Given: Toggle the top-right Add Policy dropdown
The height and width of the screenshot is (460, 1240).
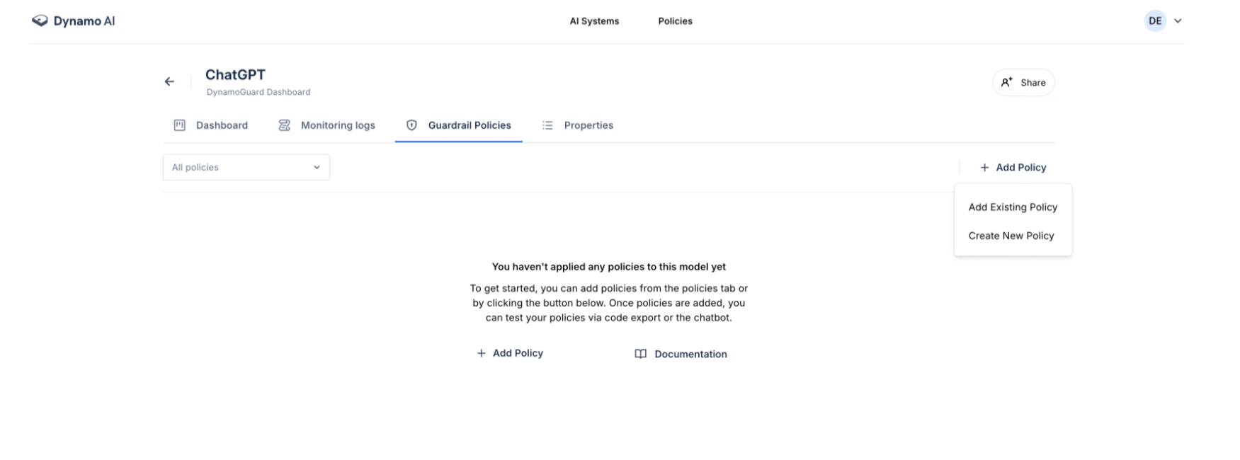Looking at the screenshot, I should point(1013,168).
